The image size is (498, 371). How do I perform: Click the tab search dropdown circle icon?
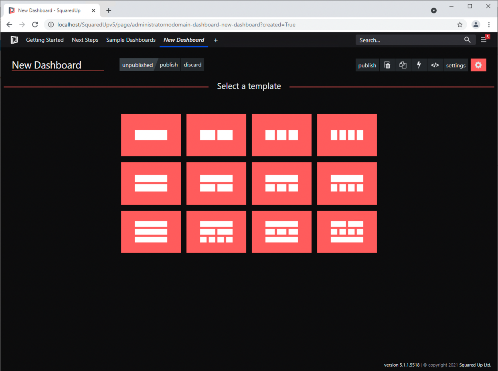coord(434,10)
